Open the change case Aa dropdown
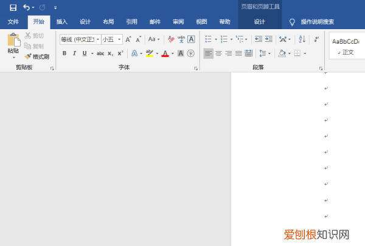This screenshot has height=246, width=365. tap(154, 39)
